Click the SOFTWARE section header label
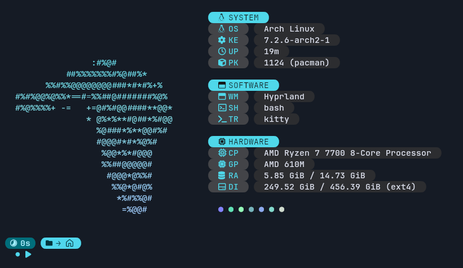Screen dimensions: 463x268 pyautogui.click(x=249, y=85)
